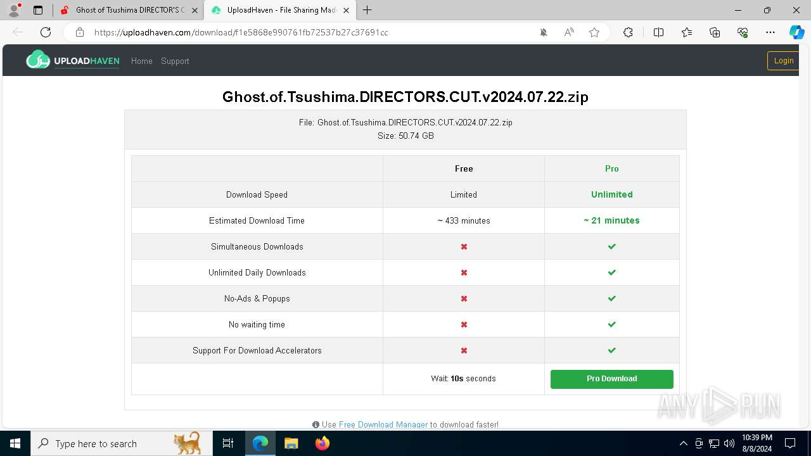Open the Favorites list
Viewport: 811px width, 456px height.
coord(687,32)
